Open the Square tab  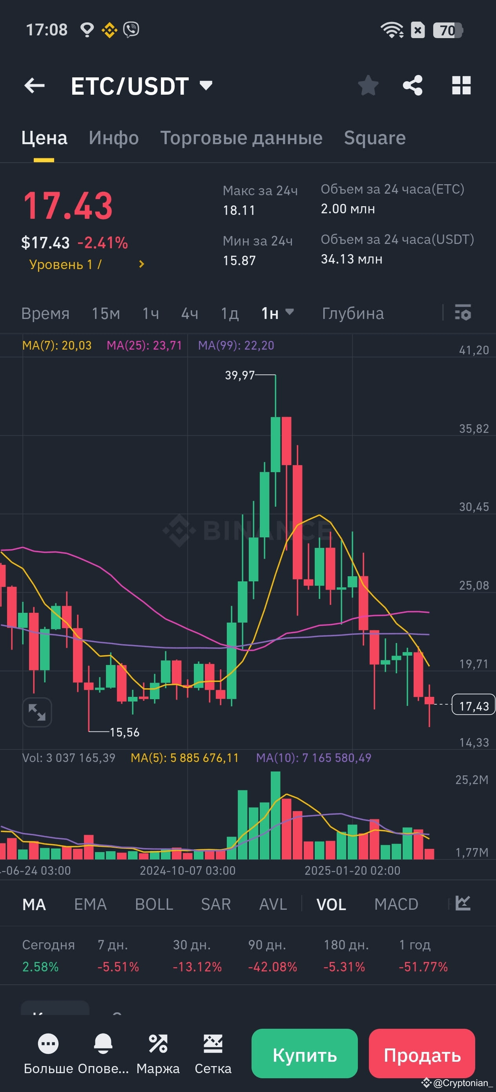coord(374,138)
